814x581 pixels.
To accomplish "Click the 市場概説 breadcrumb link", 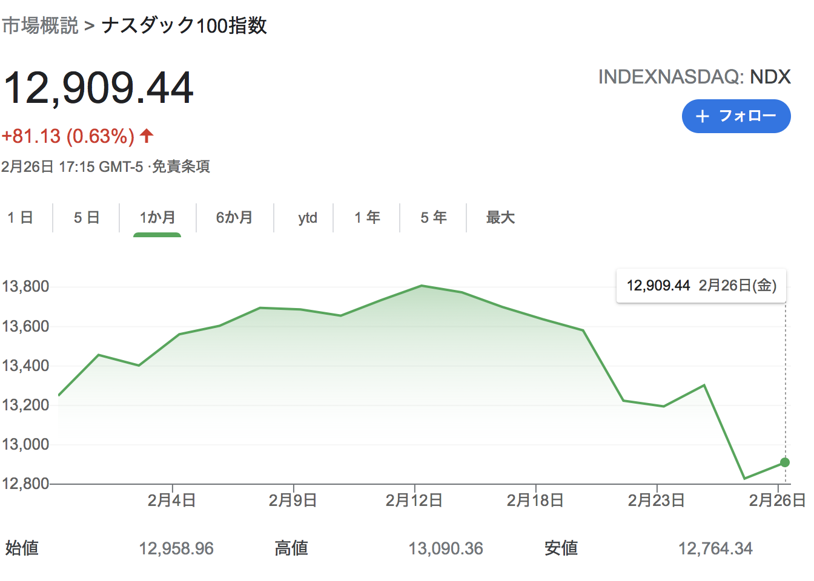I will click(x=40, y=25).
